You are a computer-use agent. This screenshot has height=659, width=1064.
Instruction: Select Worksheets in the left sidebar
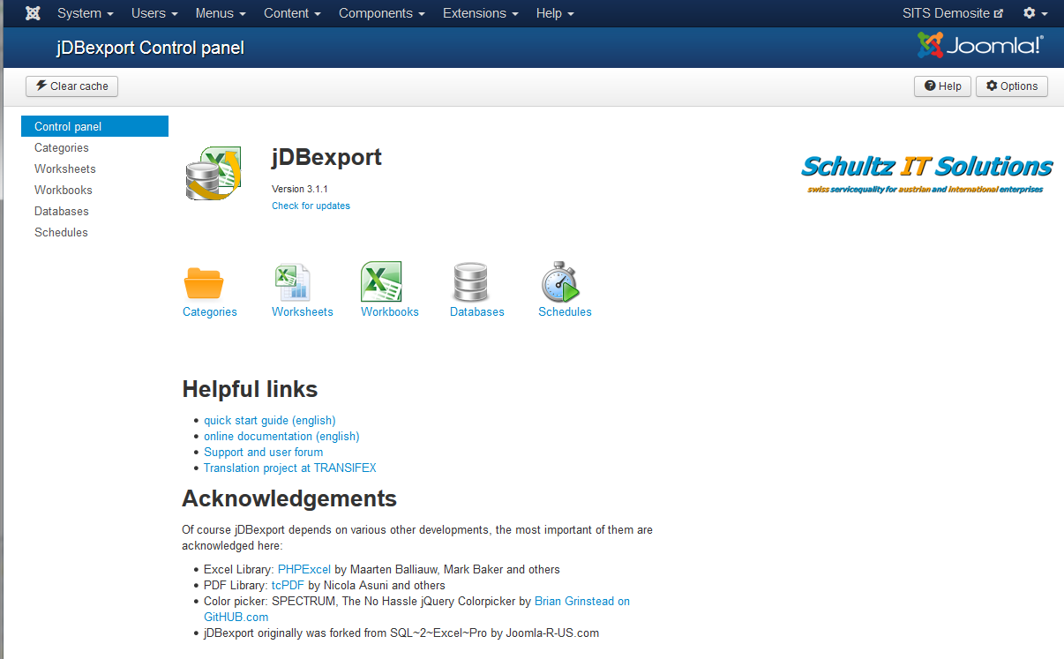click(65, 168)
